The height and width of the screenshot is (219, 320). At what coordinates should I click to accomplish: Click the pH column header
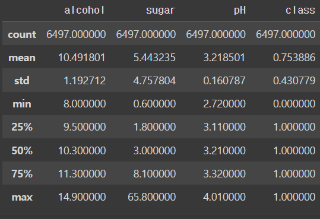(240, 11)
